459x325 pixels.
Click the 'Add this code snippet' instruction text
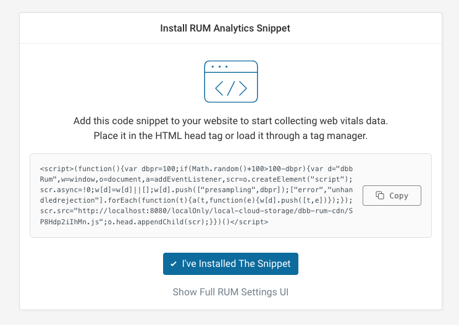230,120
